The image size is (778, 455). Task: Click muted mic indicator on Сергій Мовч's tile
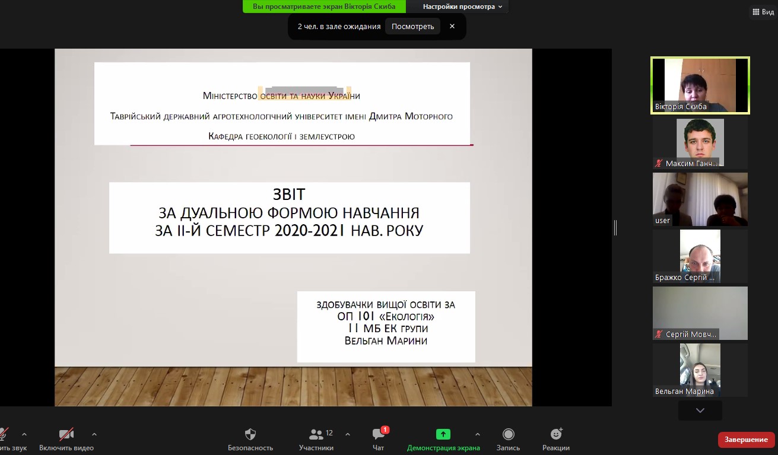658,333
